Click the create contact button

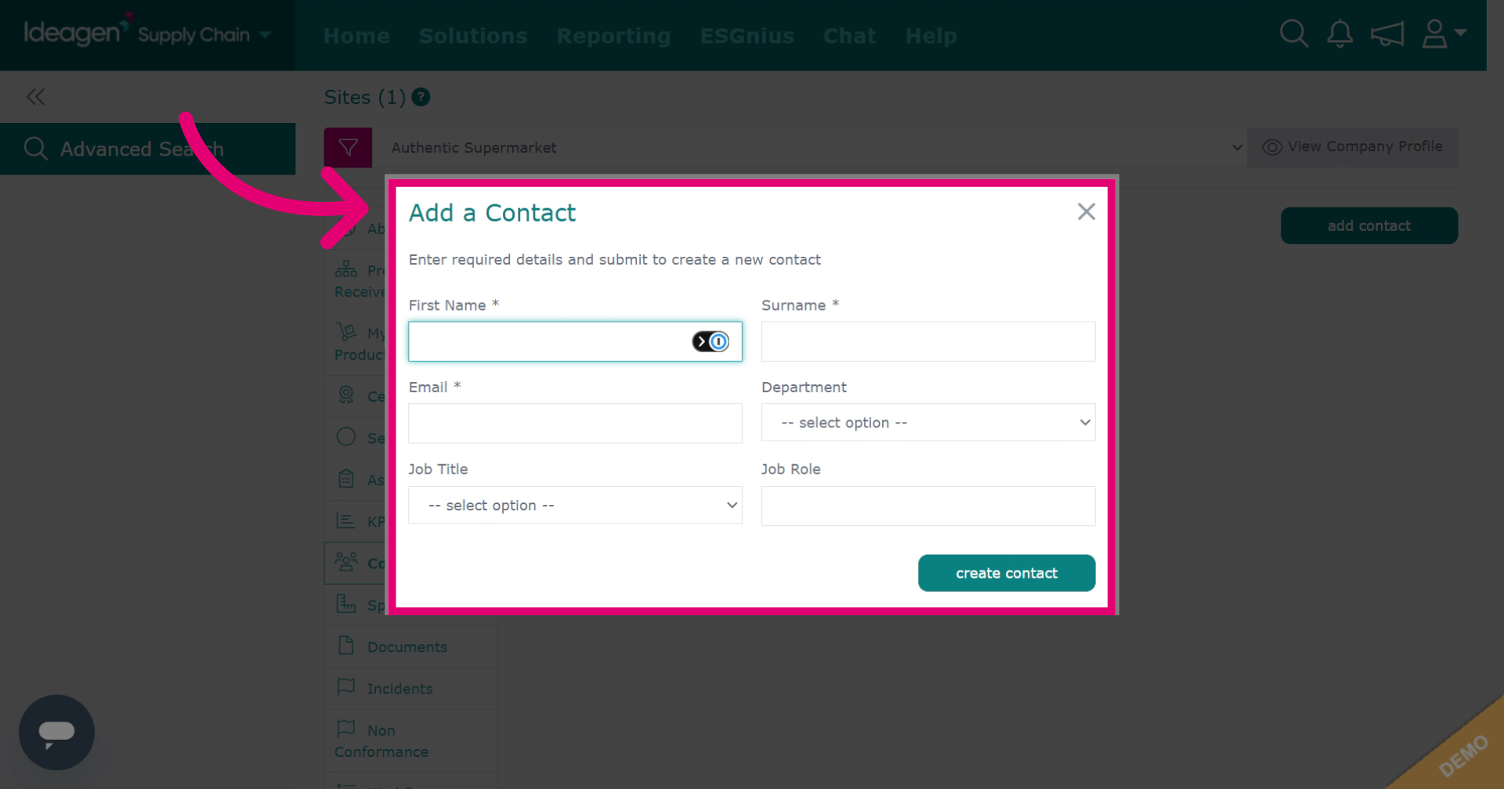pyautogui.click(x=1007, y=573)
